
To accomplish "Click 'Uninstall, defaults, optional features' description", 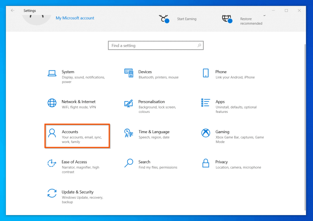I will [236, 109].
